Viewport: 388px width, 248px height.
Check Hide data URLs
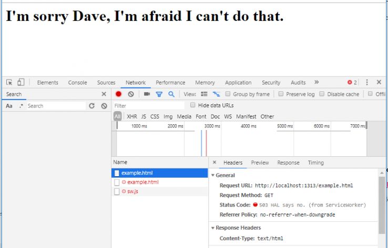pos(193,105)
